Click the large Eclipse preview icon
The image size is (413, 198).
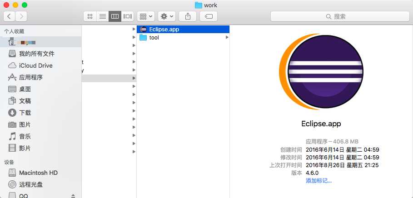[321, 71]
